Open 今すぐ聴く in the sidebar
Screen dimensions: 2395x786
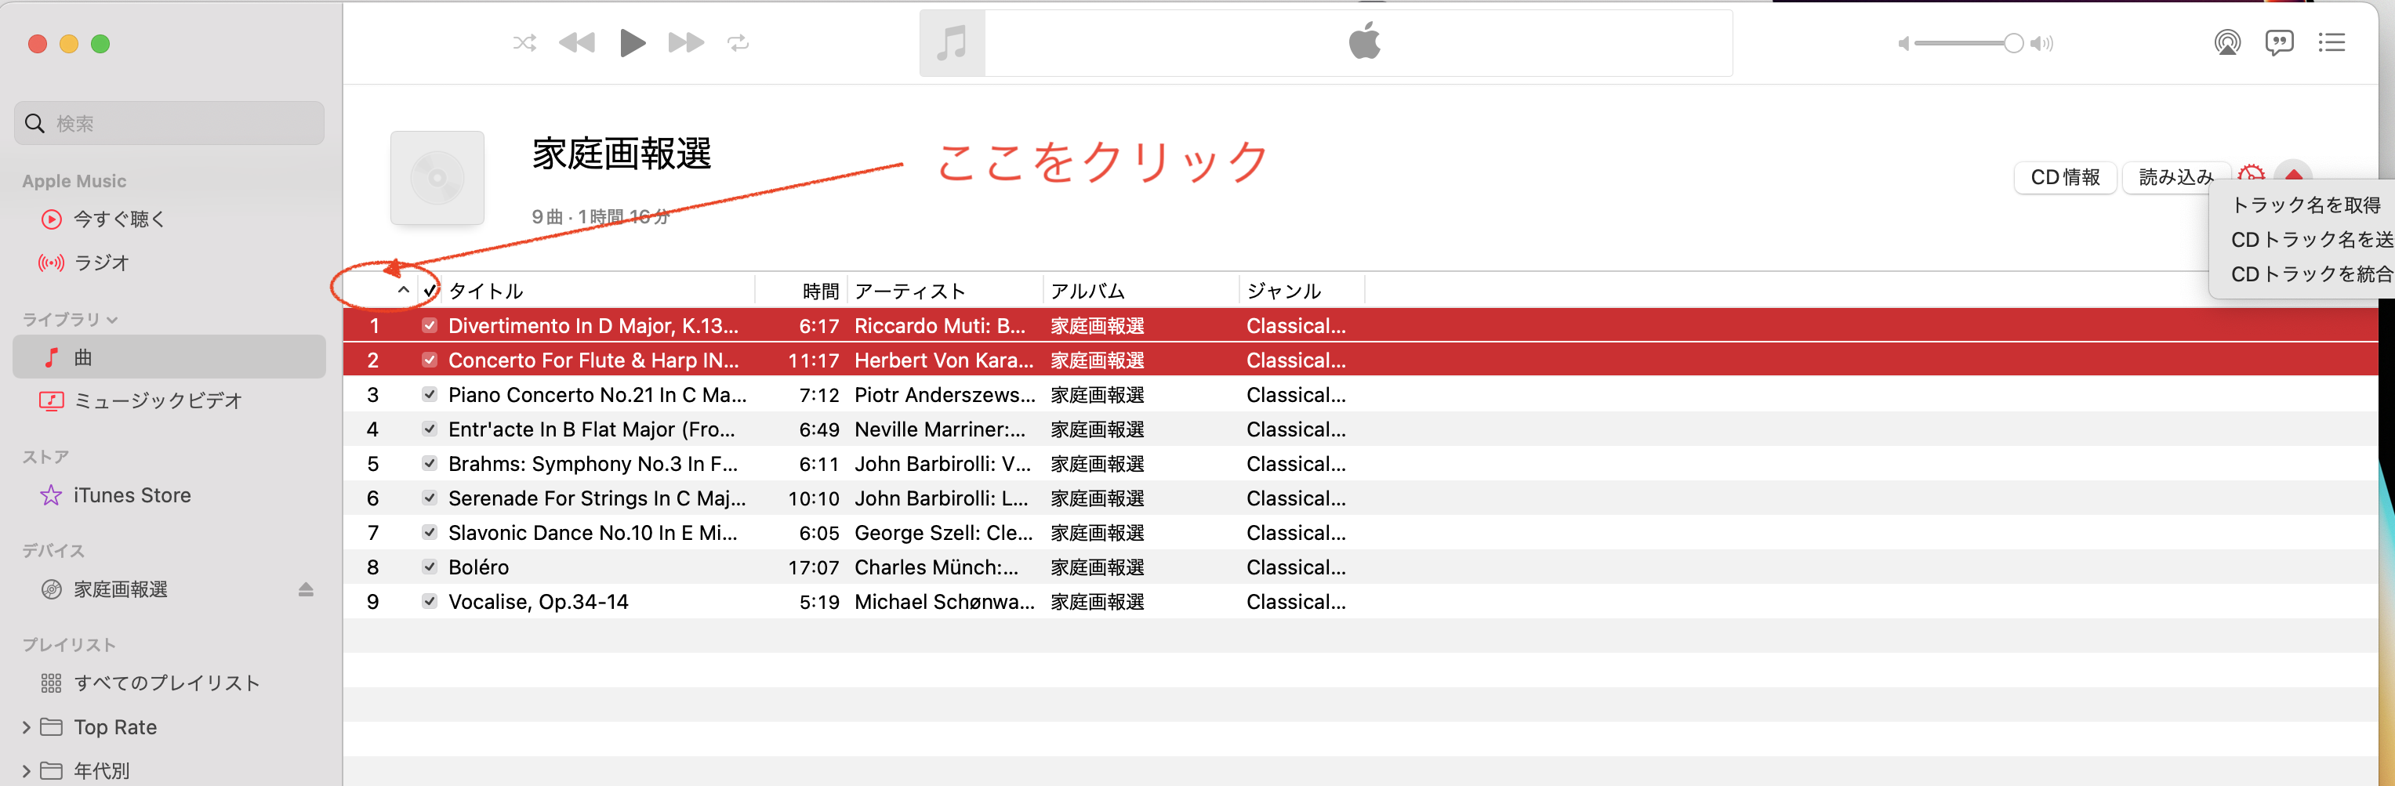point(119,219)
